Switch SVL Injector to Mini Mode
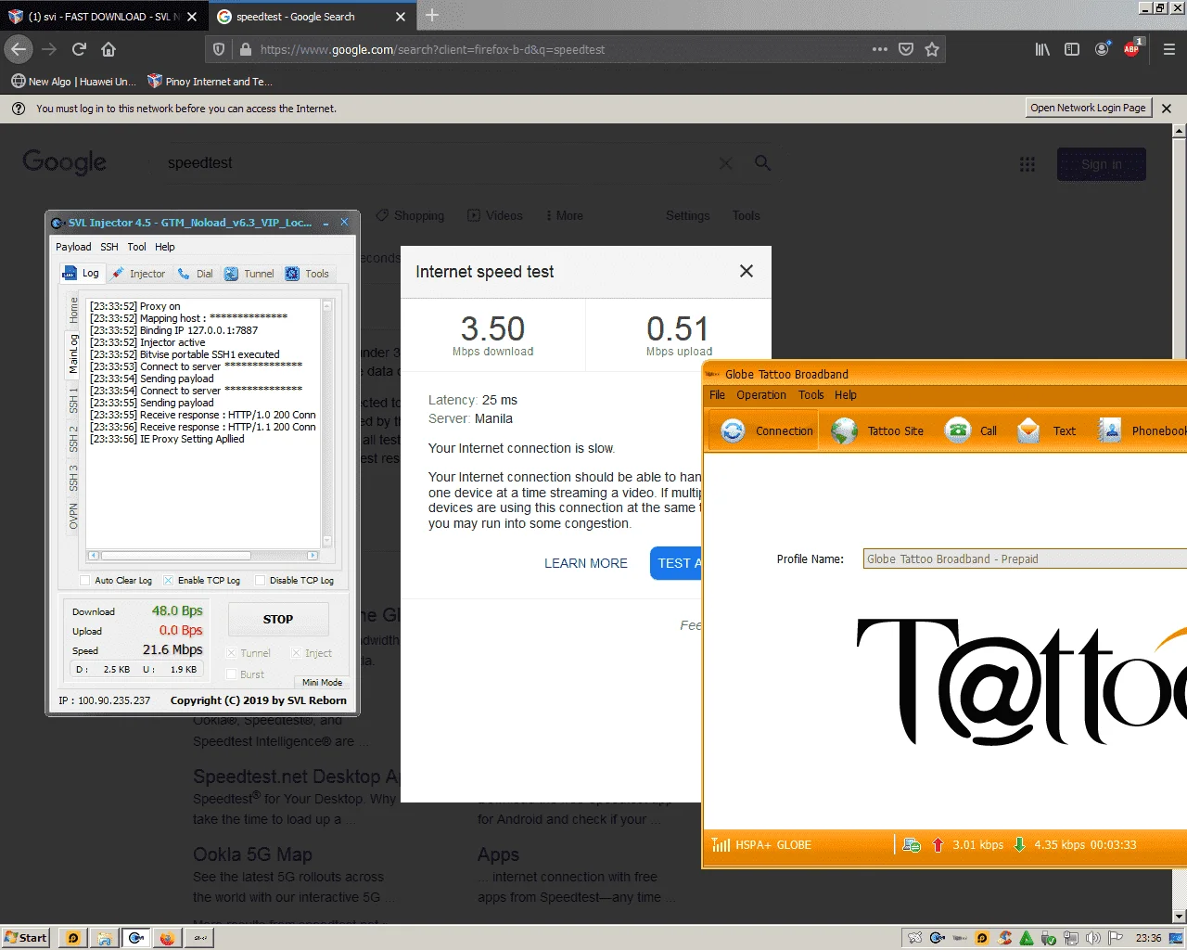This screenshot has height=950, width=1187. [322, 682]
